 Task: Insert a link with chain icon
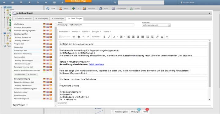[157, 37]
